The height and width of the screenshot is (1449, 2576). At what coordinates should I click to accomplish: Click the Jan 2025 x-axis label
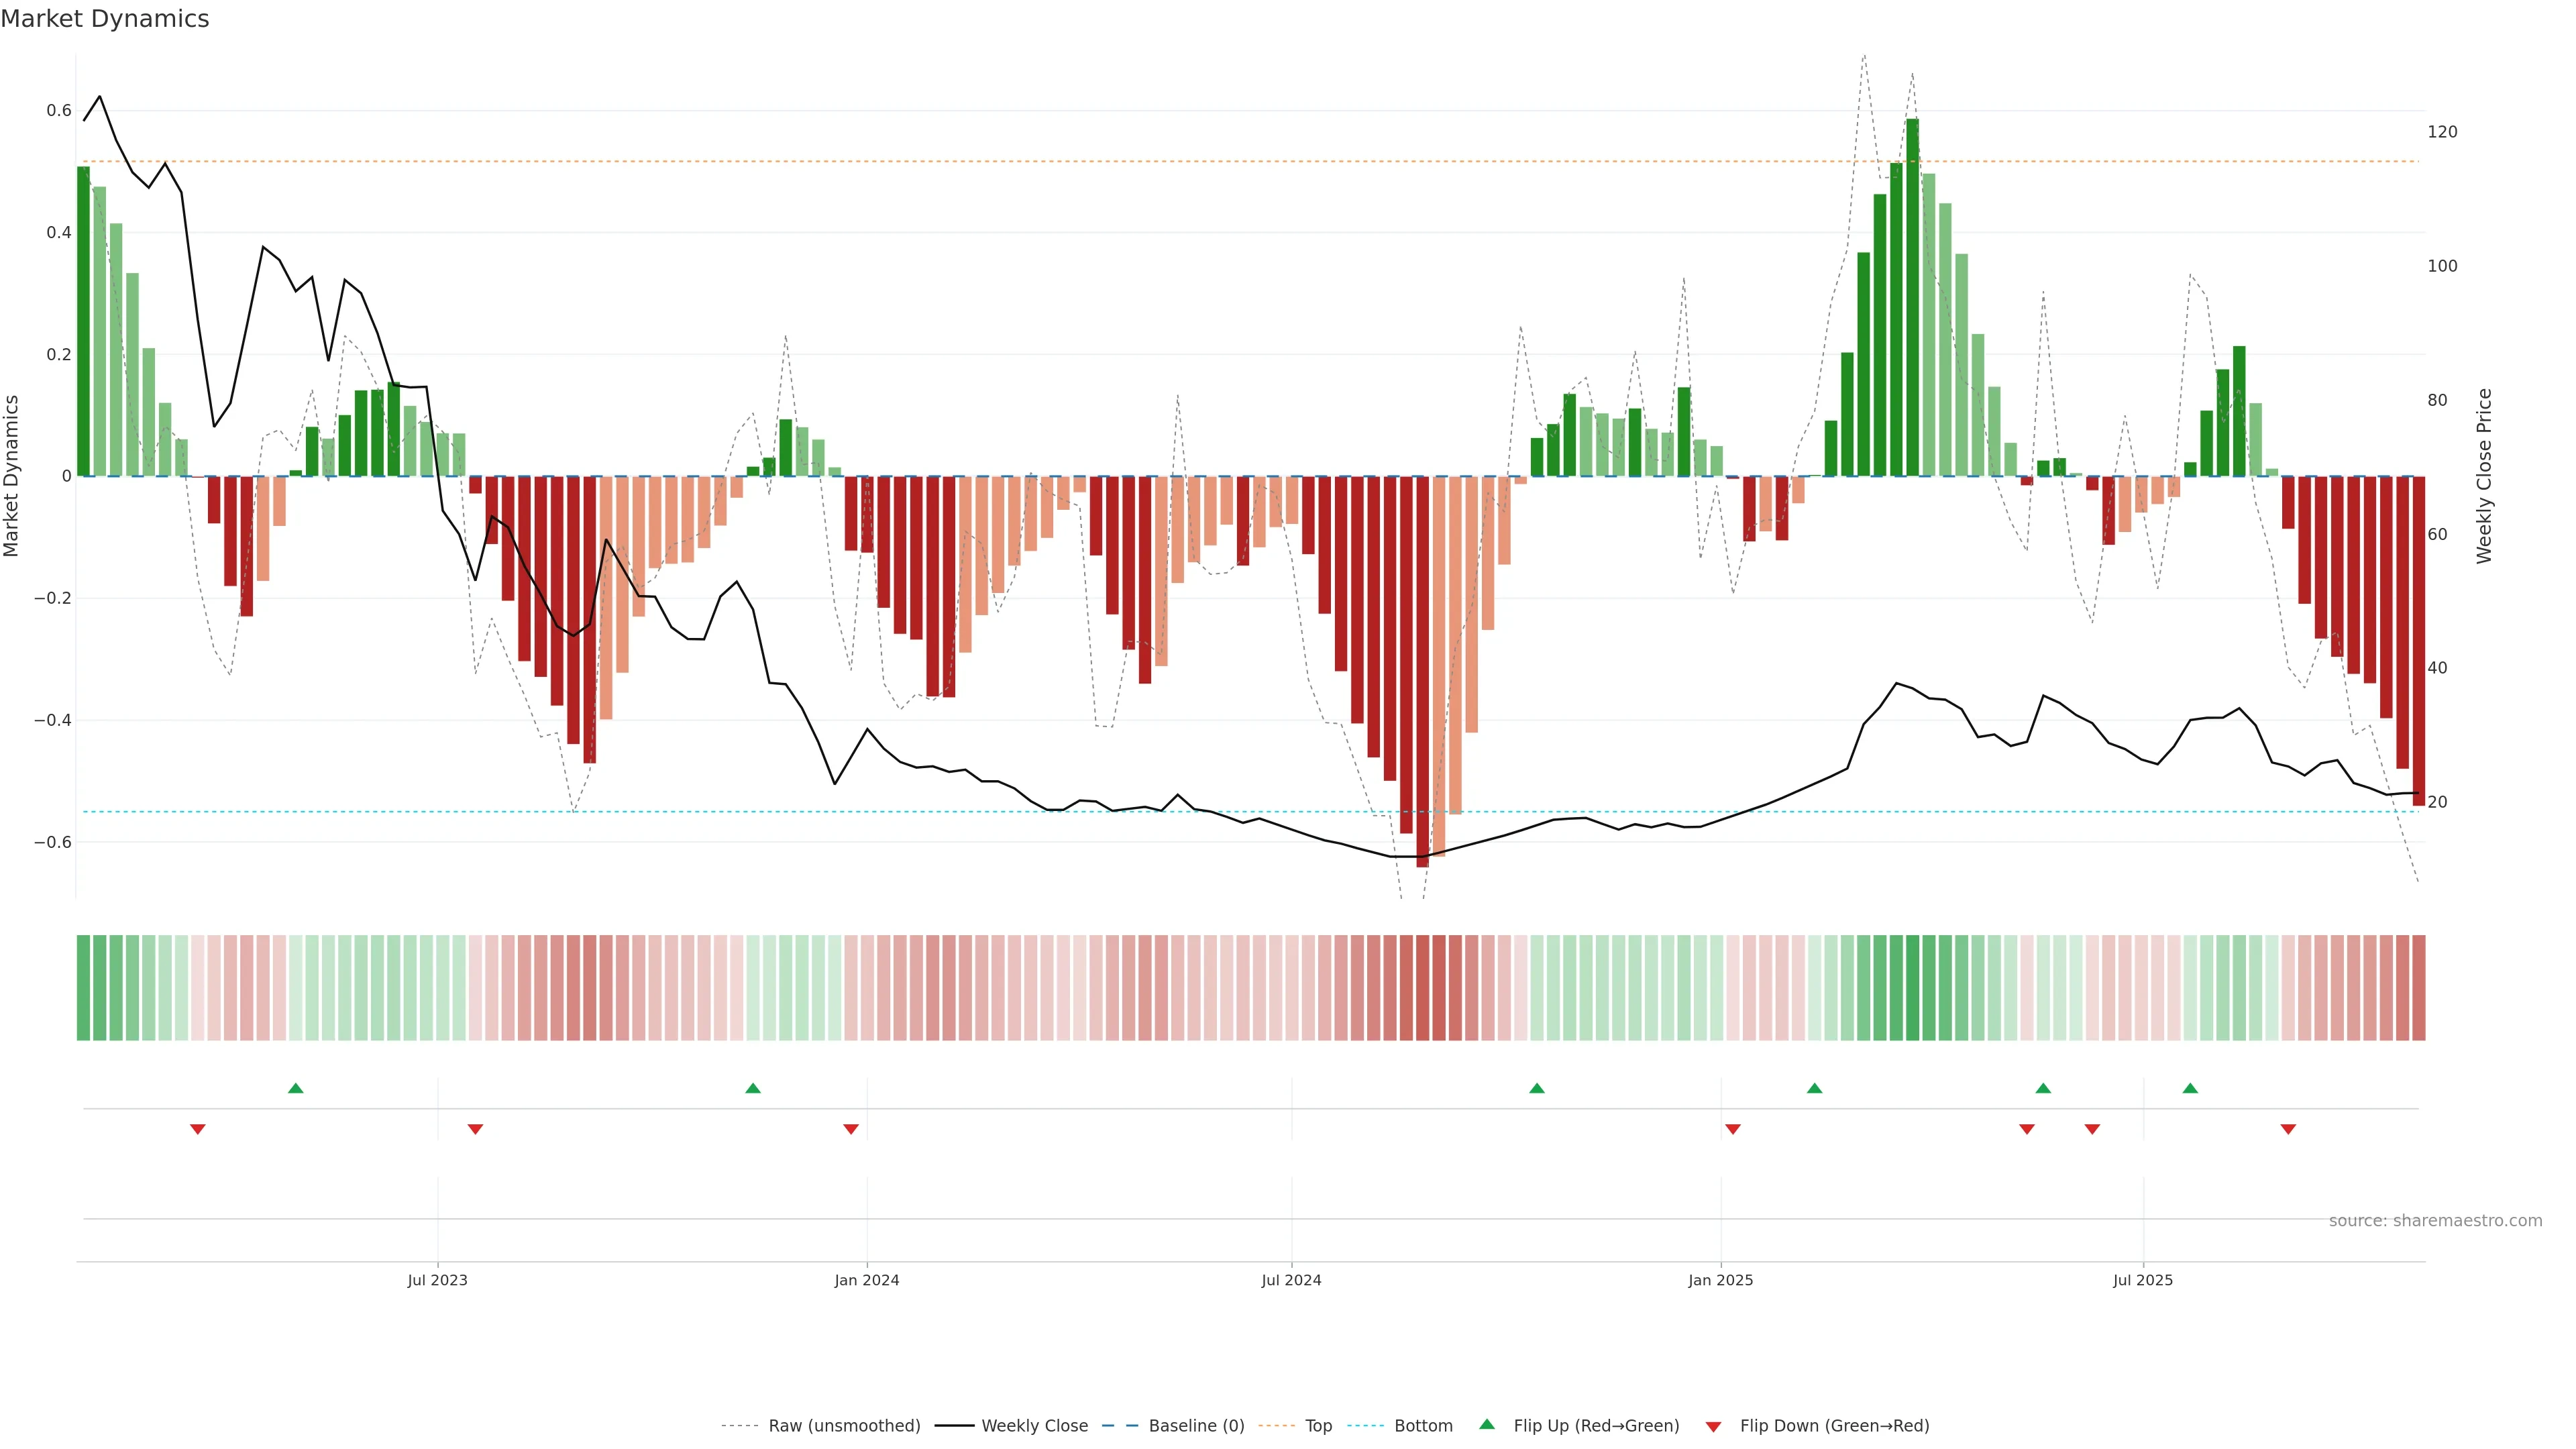click(x=1720, y=1280)
